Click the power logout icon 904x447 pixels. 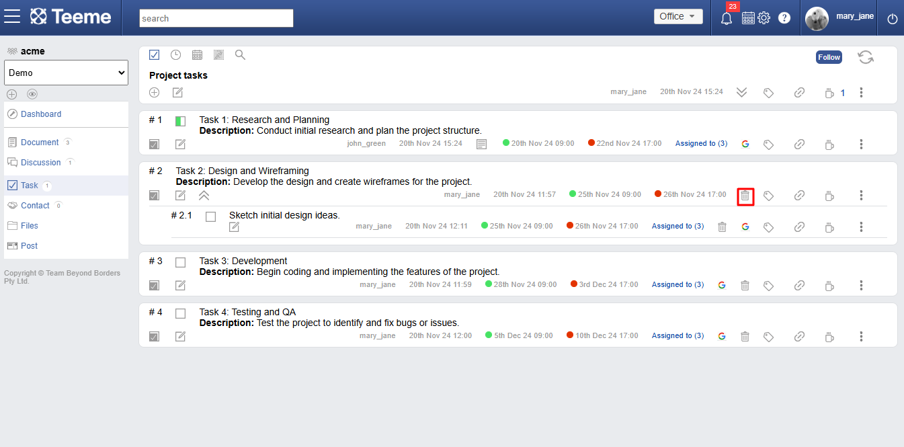(893, 19)
